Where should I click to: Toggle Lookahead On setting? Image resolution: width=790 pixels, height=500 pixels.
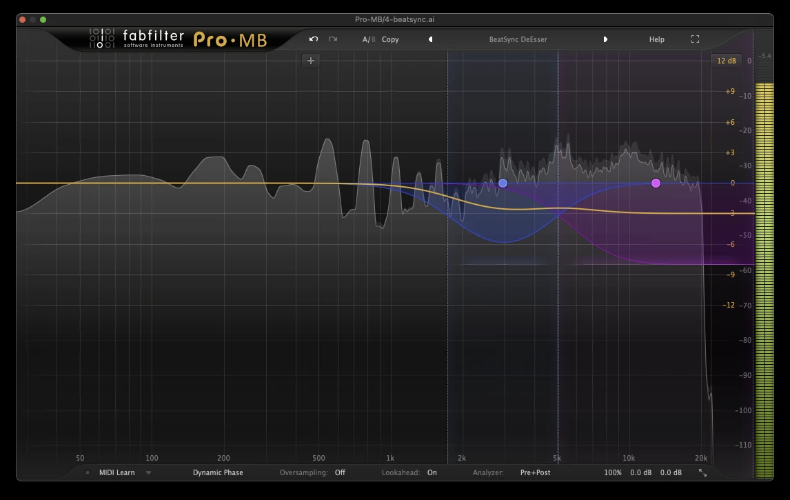tap(432, 472)
